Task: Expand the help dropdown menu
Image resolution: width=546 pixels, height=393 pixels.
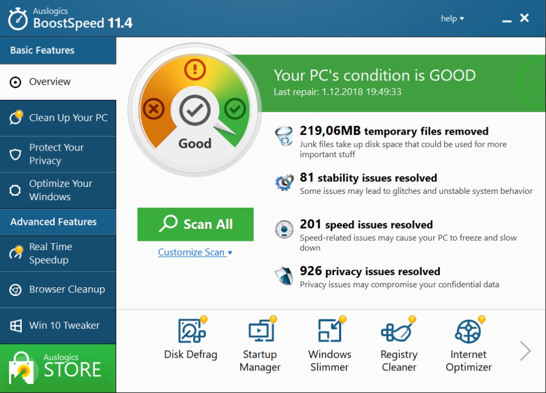Action: [452, 19]
